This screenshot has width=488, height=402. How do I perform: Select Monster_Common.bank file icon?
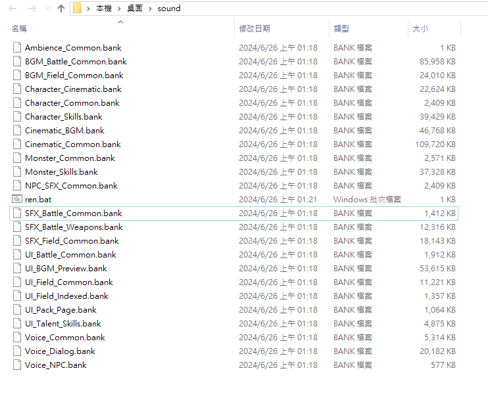pyautogui.click(x=17, y=158)
